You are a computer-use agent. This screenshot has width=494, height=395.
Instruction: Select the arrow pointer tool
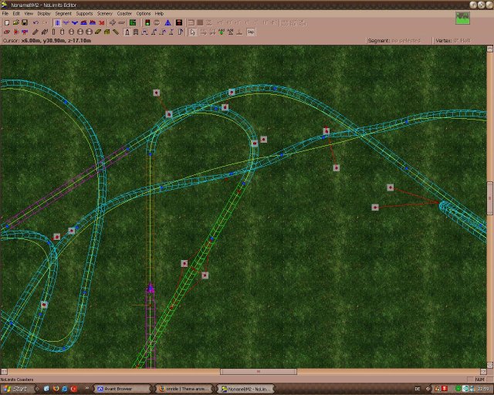(x=193, y=32)
